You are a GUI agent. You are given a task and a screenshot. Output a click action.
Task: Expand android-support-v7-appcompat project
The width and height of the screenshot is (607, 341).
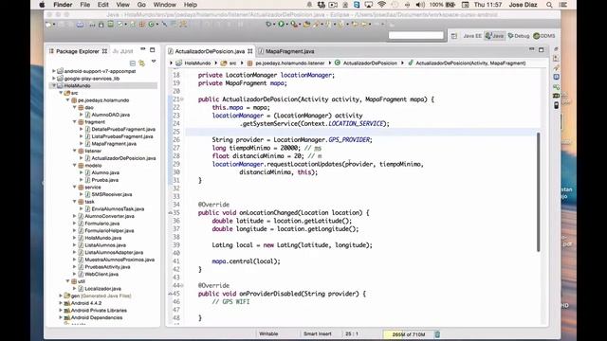tap(54, 71)
